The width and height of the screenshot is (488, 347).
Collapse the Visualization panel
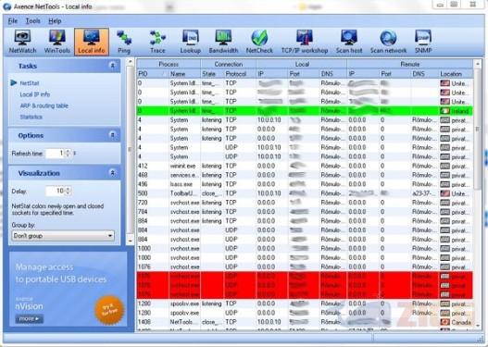coord(113,172)
